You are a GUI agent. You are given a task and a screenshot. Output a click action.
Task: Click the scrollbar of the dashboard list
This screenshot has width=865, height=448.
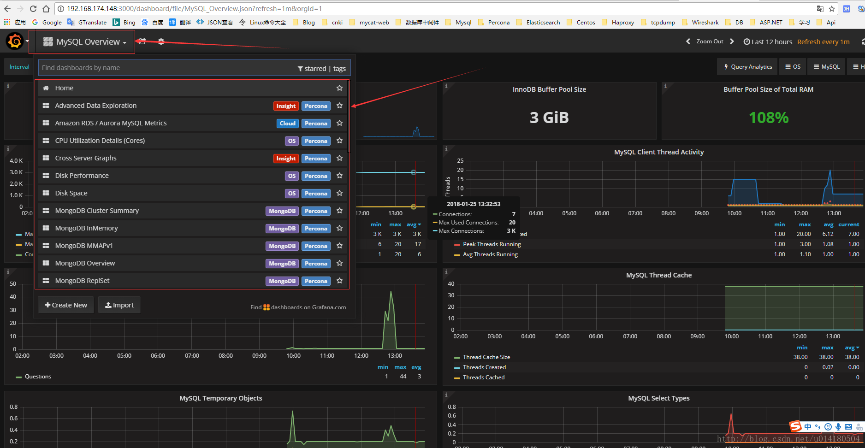tap(349, 116)
